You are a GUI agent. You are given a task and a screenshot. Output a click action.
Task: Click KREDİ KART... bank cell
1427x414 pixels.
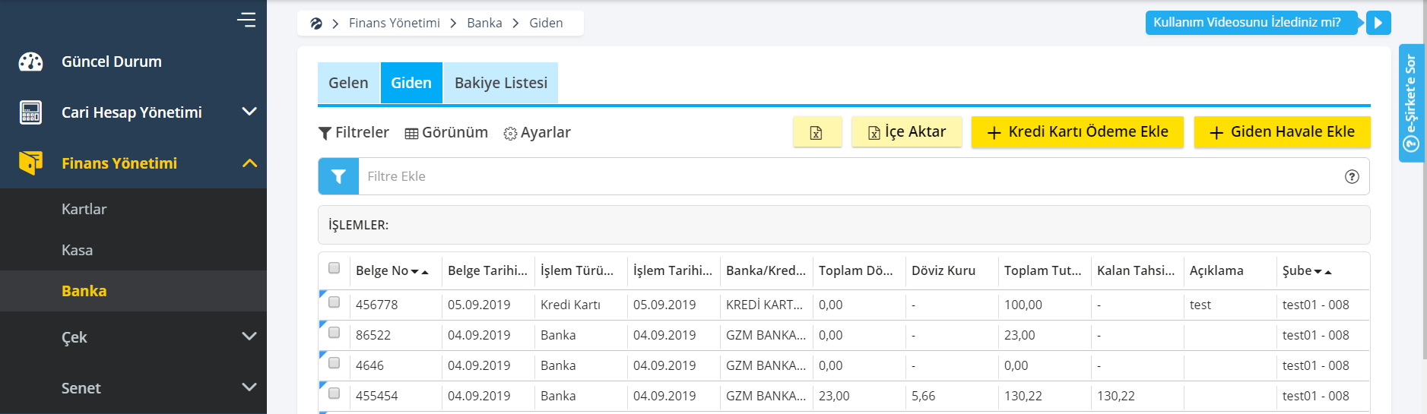[x=764, y=305]
